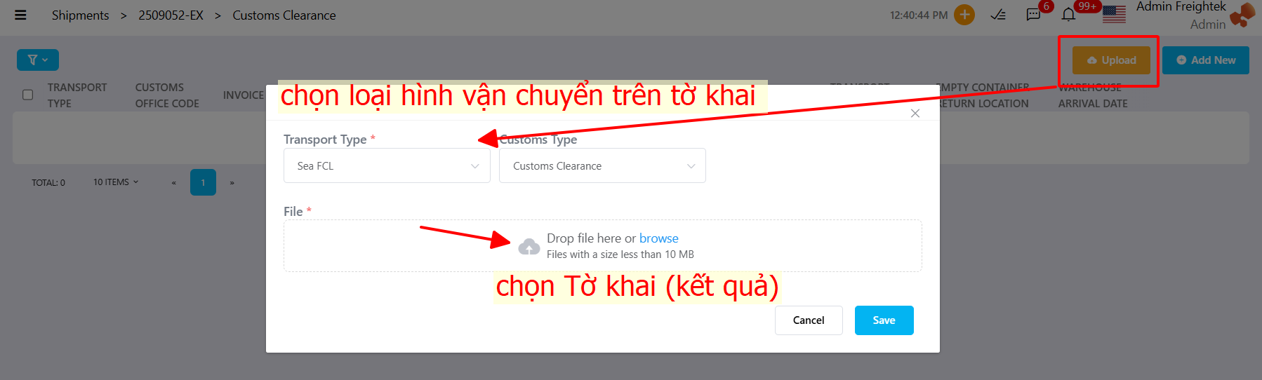The image size is (1262, 380).
Task: Select page 1 in the pagination
Action: click(203, 182)
